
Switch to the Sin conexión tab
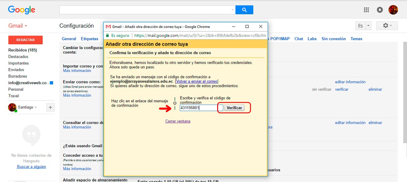[x=334, y=39]
